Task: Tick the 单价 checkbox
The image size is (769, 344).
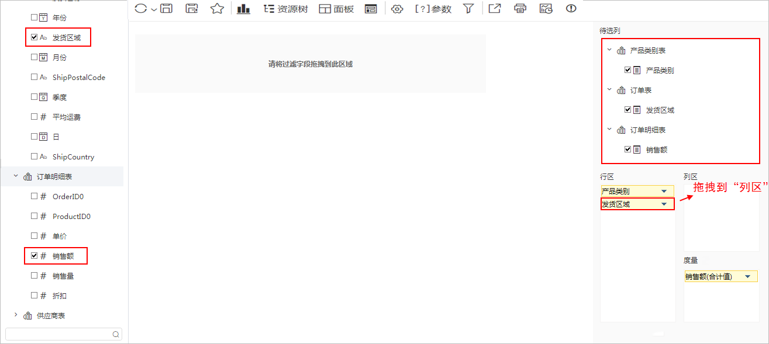Action: [x=34, y=236]
